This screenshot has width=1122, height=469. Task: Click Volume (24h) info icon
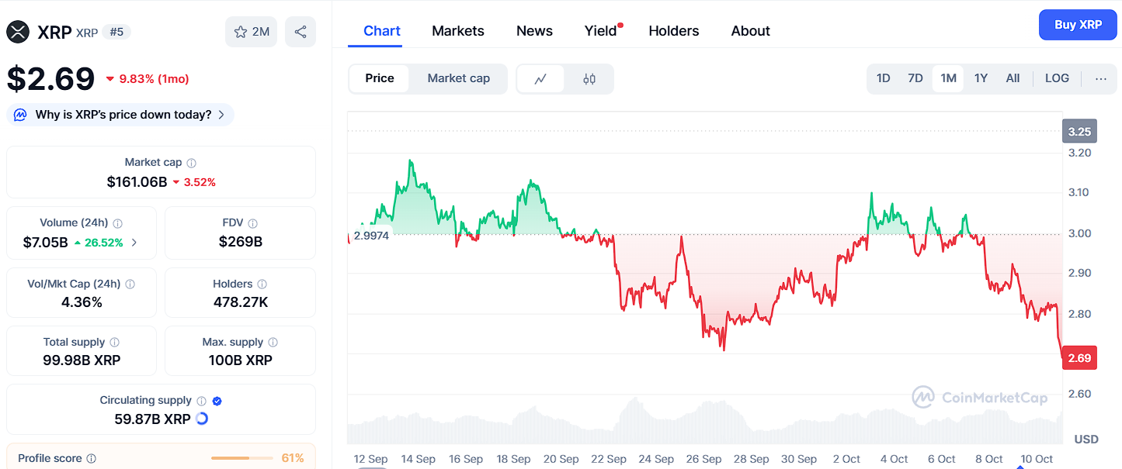(118, 223)
